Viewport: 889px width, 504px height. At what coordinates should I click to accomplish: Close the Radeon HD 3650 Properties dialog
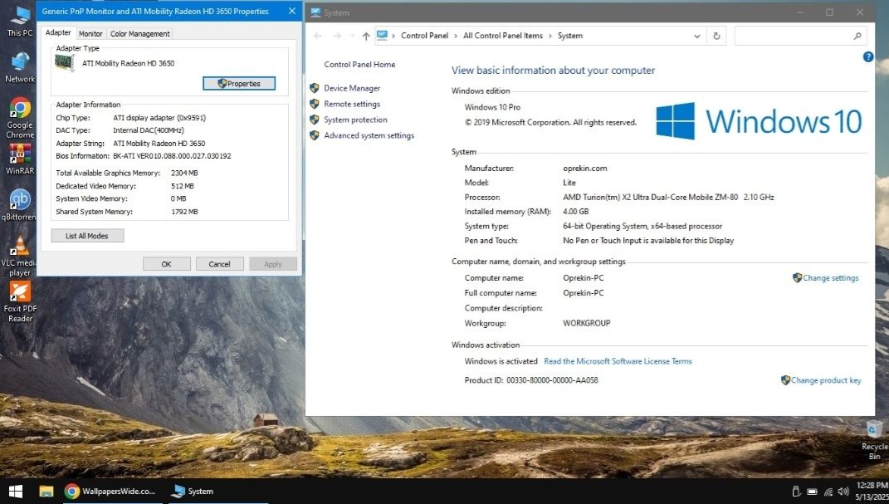click(x=291, y=11)
